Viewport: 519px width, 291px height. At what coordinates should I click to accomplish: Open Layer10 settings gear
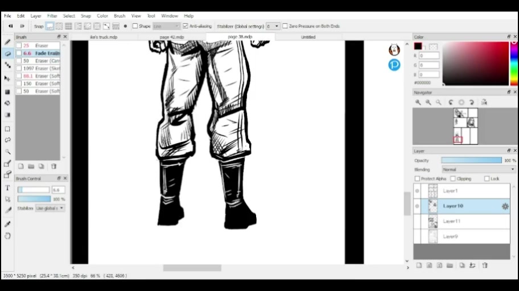[505, 206]
